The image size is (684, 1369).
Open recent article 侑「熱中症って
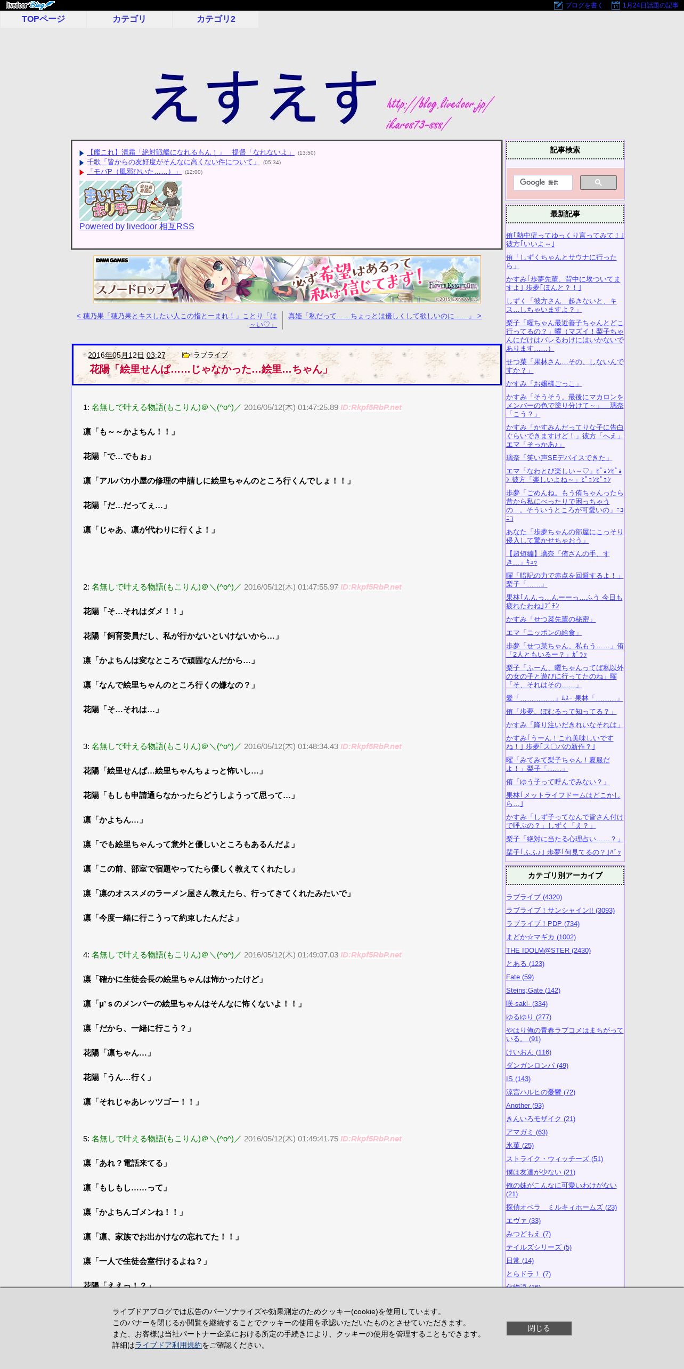565,239
